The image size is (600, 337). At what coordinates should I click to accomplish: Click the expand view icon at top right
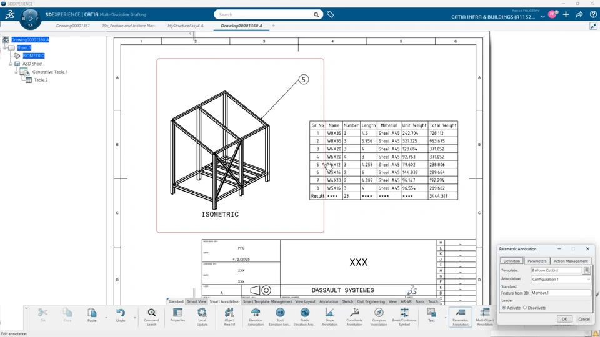pyautogui.click(x=594, y=26)
